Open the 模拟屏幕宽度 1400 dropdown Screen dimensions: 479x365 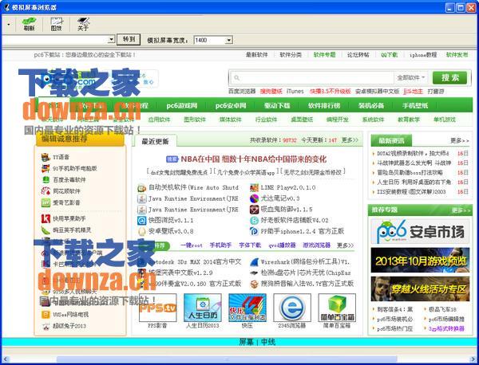pos(229,40)
